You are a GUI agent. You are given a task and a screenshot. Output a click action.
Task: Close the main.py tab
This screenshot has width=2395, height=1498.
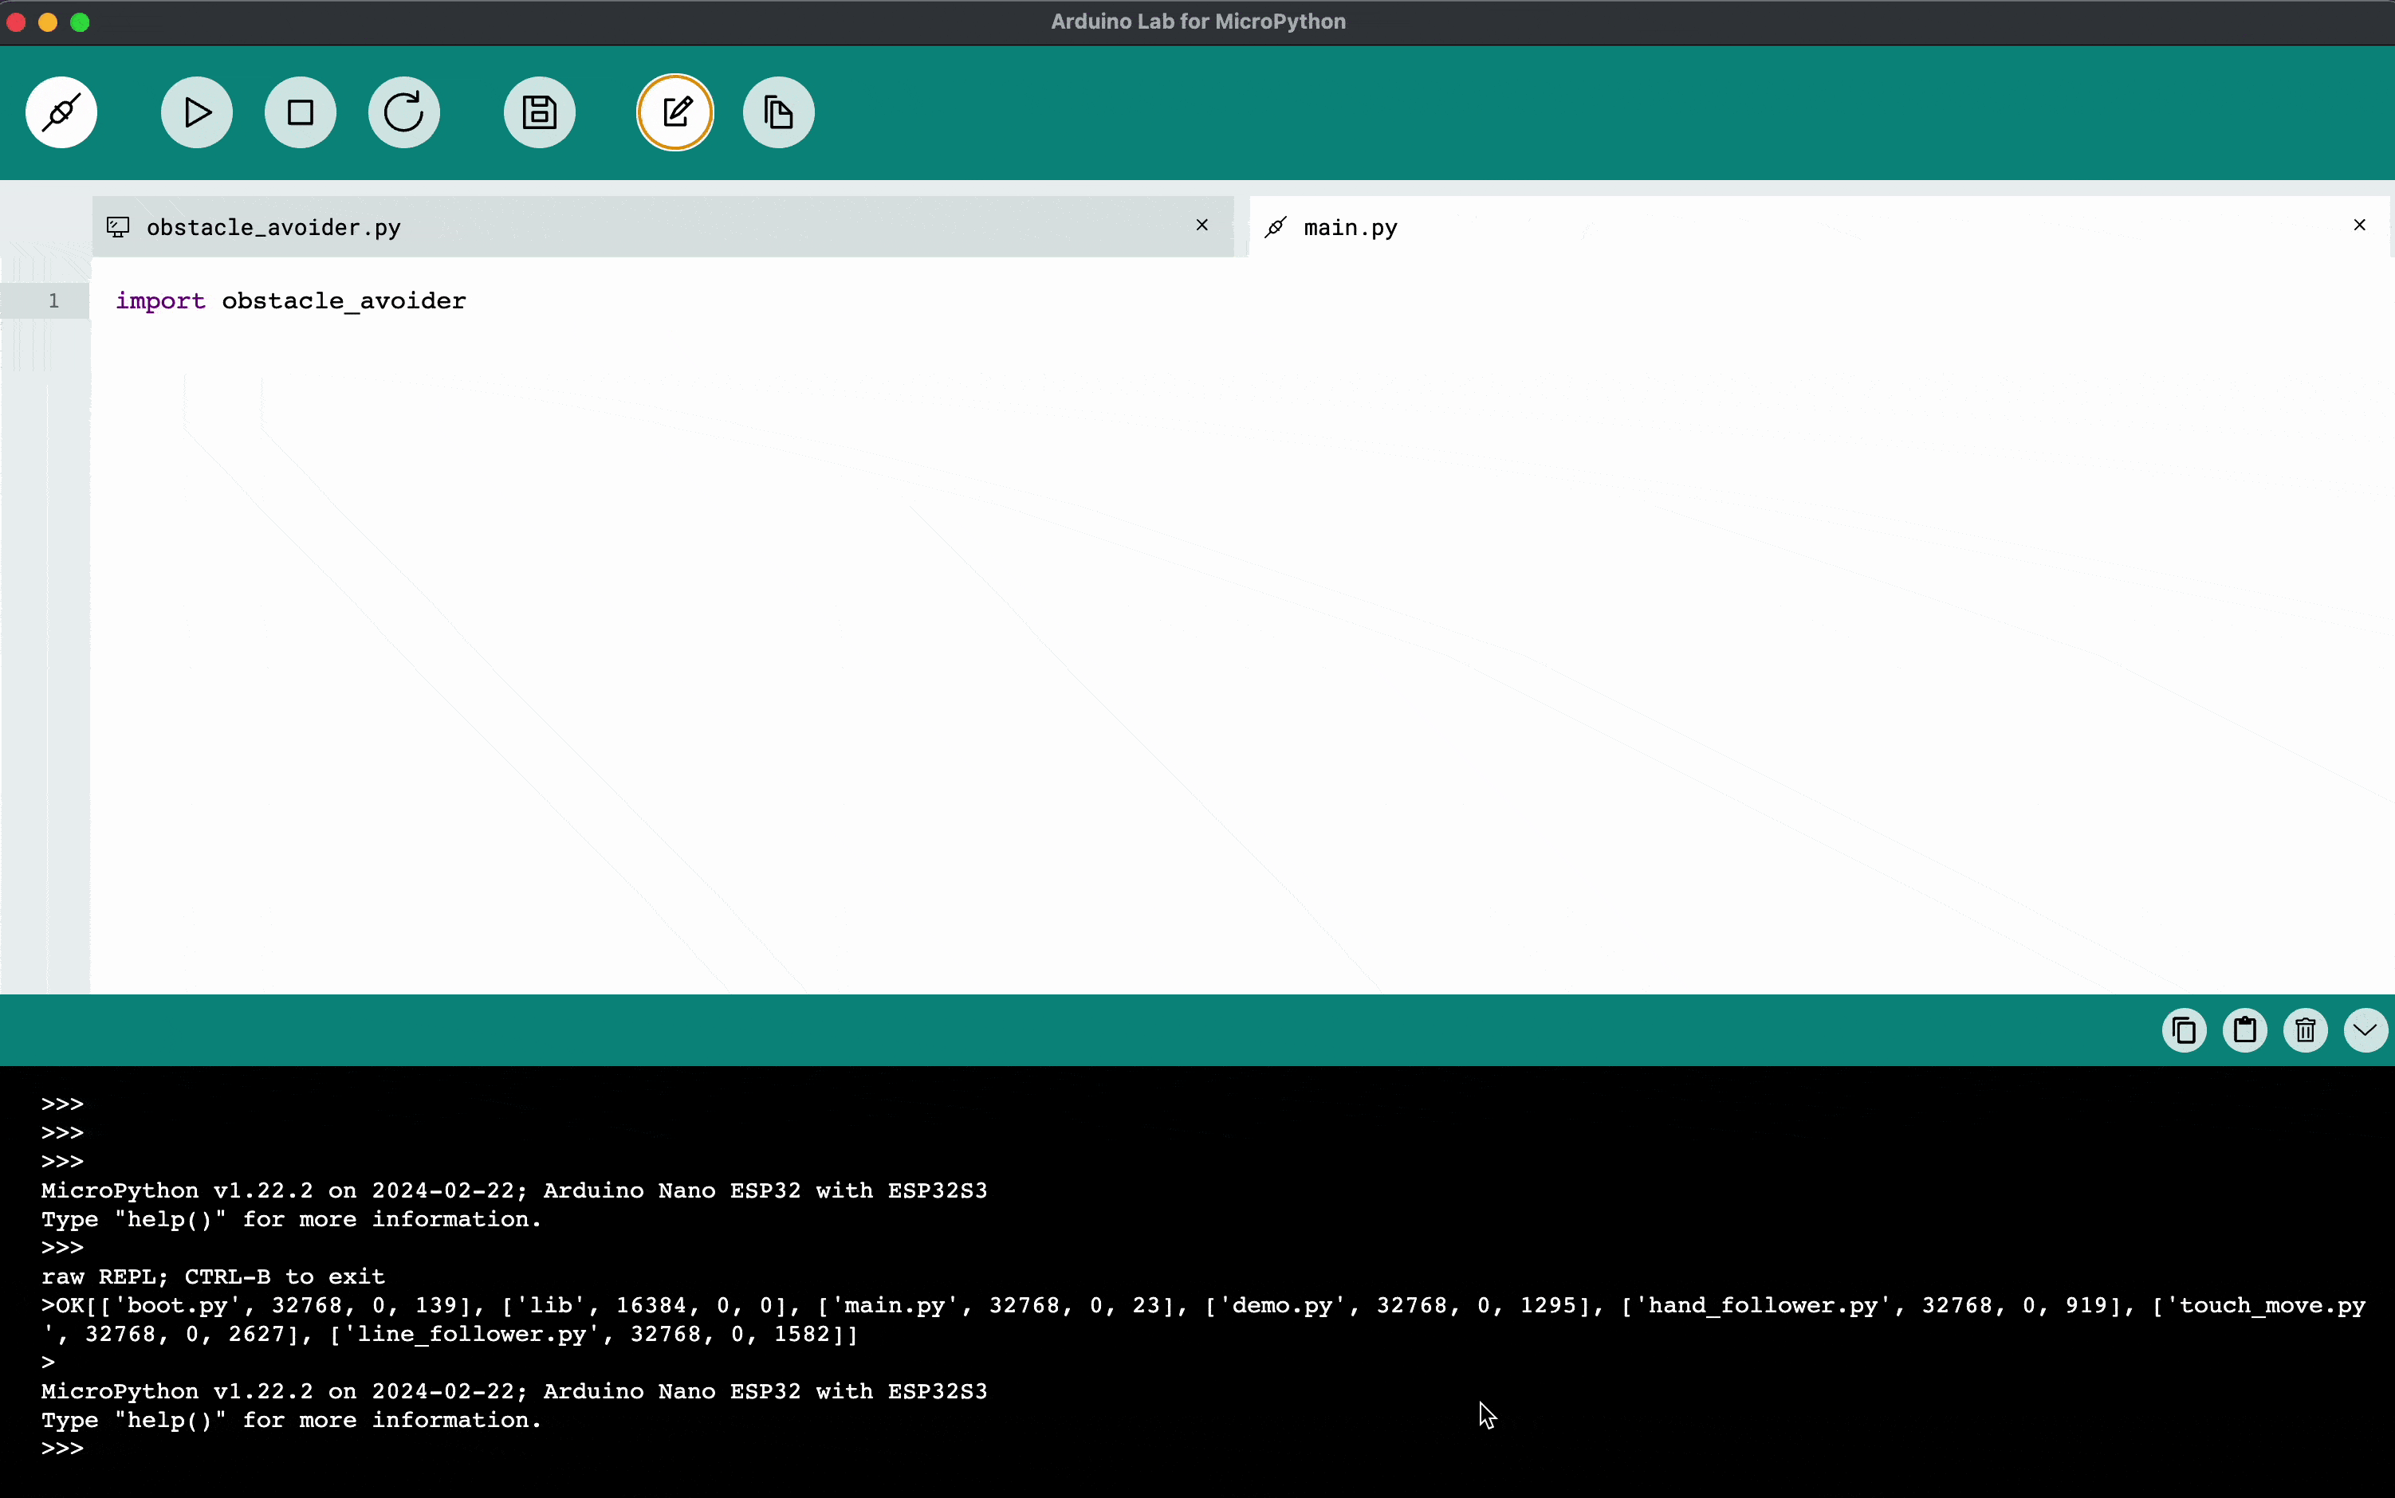click(x=2359, y=225)
